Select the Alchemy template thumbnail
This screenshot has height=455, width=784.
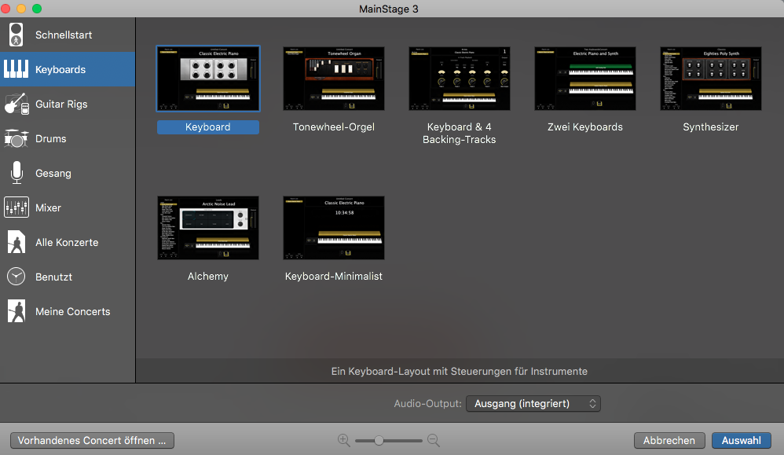(208, 228)
